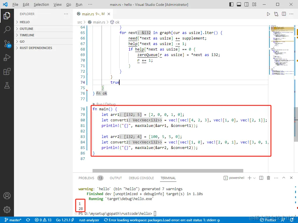Image resolution: width=298 pixels, height=223 pixels.
Task: Open the Run and Debug view
Action: point(7,57)
